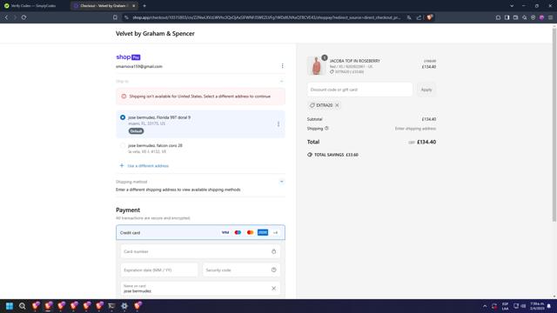The height and width of the screenshot is (313, 557).
Task: Go back in browser history
Action: coord(6,17)
